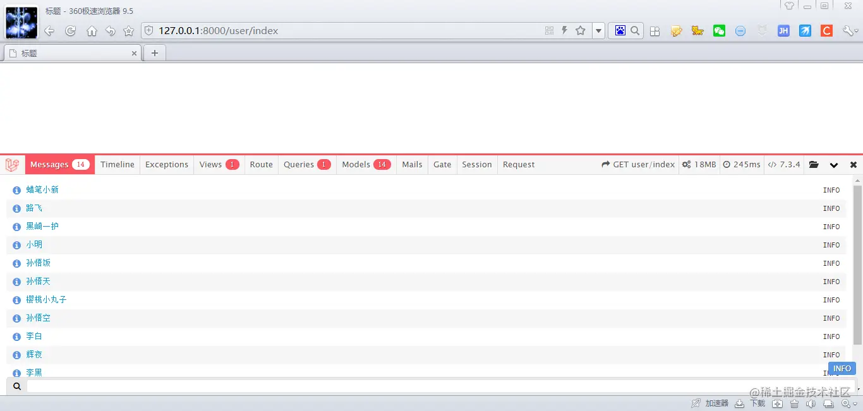Image resolution: width=863 pixels, height=411 pixels.
Task: Click the 加速器 accelerator status bar item
Action: (x=710, y=403)
